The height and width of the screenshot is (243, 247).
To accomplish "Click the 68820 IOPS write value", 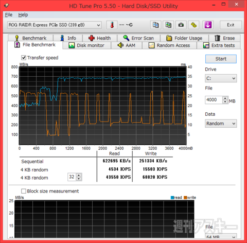I will (x=155, y=177).
